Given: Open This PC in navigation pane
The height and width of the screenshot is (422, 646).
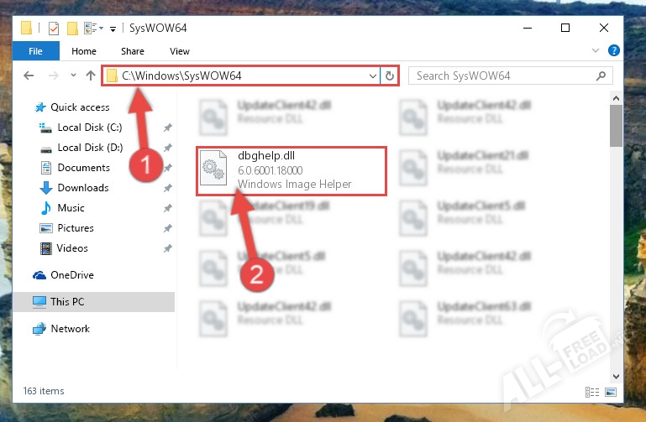Looking at the screenshot, I should (67, 302).
